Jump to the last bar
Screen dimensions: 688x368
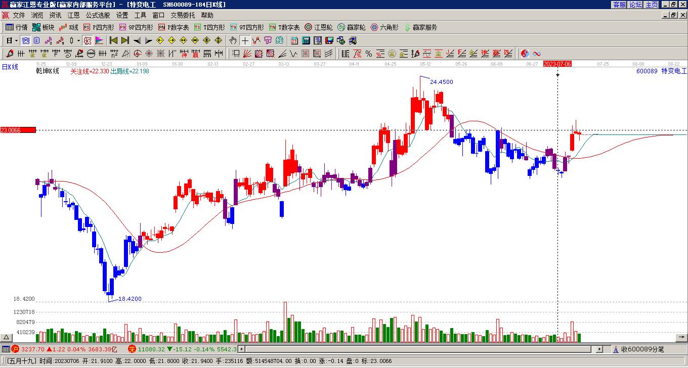point(125,40)
